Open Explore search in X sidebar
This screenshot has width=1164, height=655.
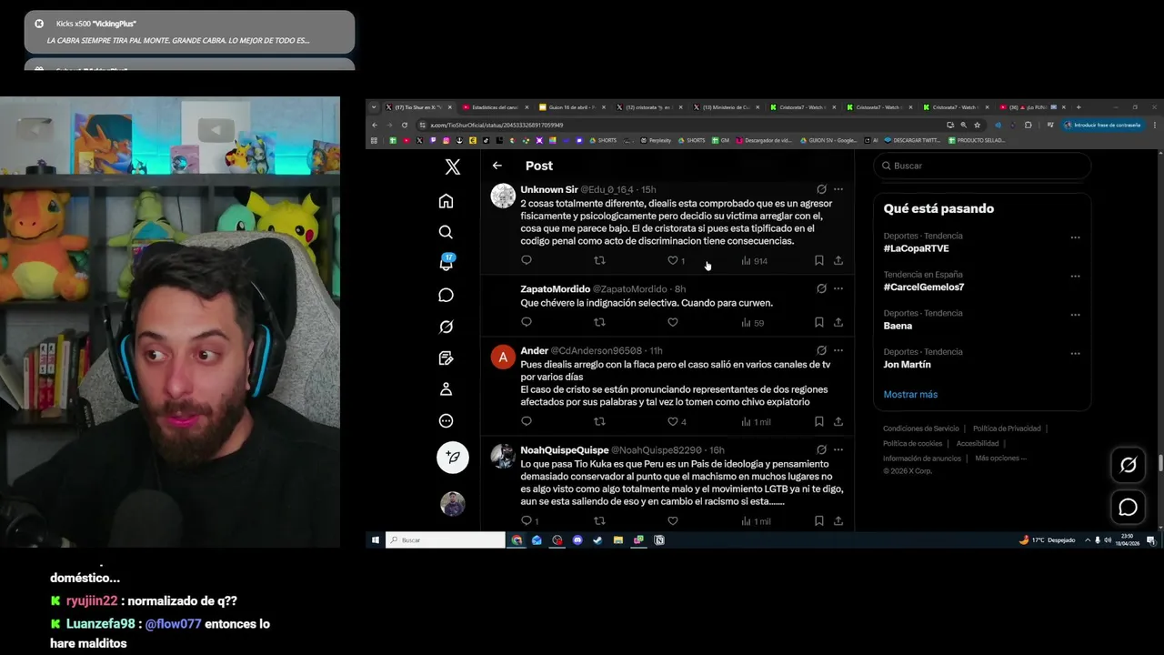[x=446, y=232]
